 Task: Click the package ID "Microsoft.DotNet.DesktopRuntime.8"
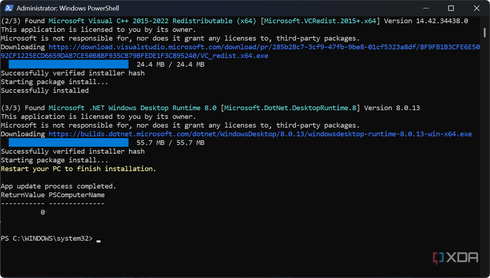[x=290, y=108]
